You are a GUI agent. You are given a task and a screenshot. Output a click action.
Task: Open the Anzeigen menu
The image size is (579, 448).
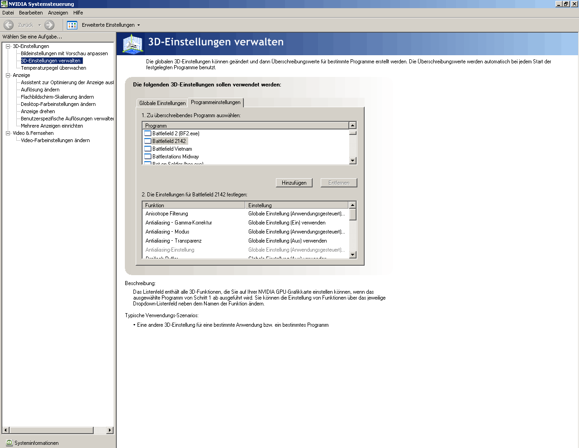coord(58,13)
